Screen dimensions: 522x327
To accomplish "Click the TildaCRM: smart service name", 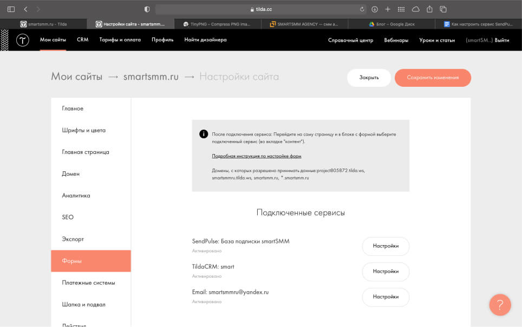I will tap(213, 267).
